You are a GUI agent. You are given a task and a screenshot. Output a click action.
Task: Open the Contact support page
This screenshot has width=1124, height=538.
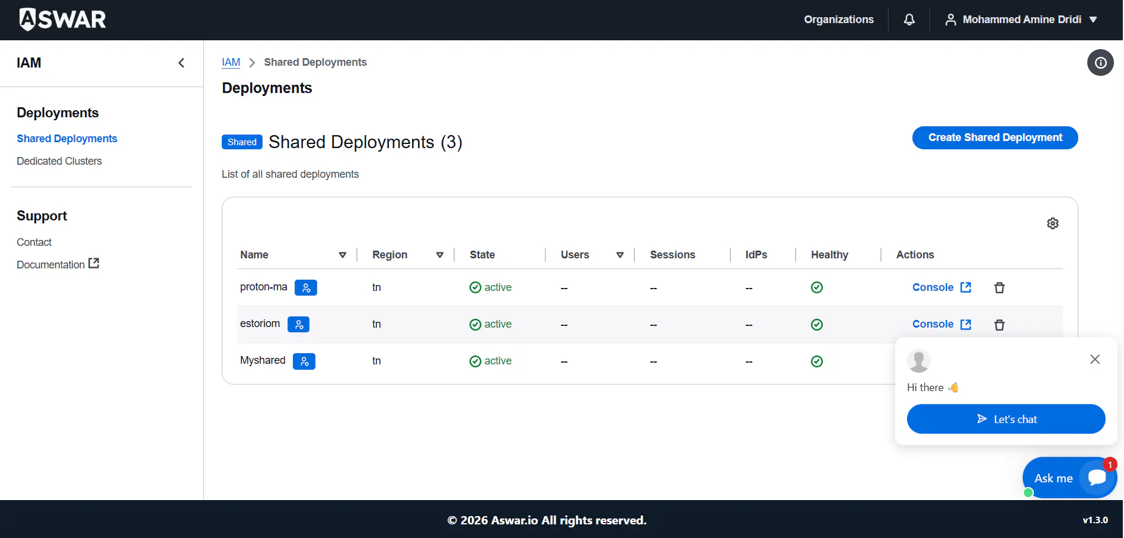point(34,242)
